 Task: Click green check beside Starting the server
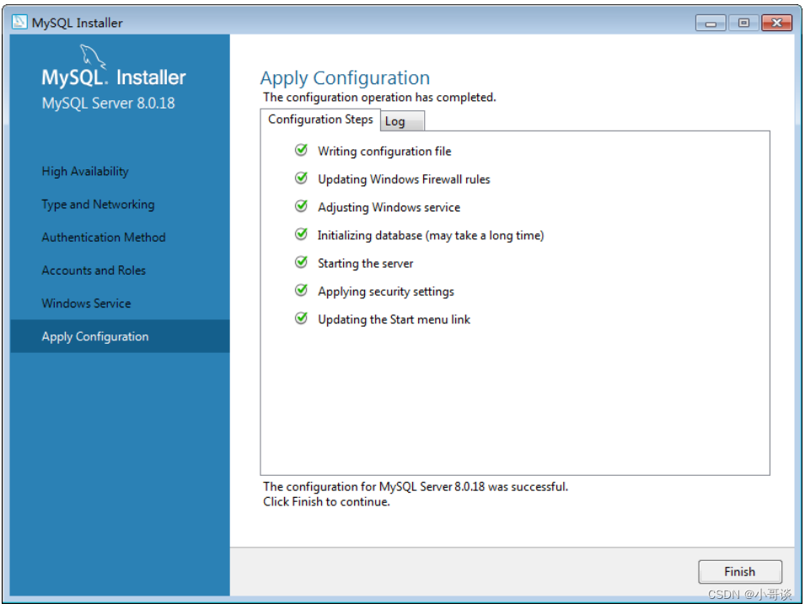pos(302,262)
